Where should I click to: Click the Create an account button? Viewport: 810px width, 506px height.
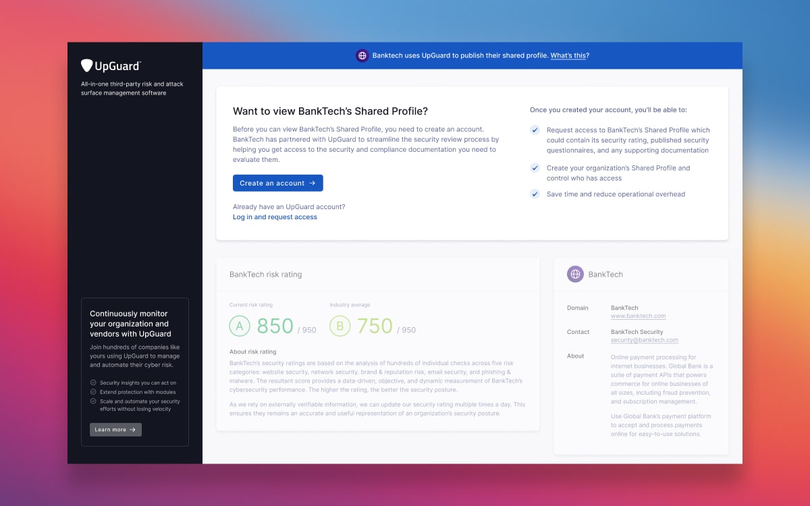(277, 184)
